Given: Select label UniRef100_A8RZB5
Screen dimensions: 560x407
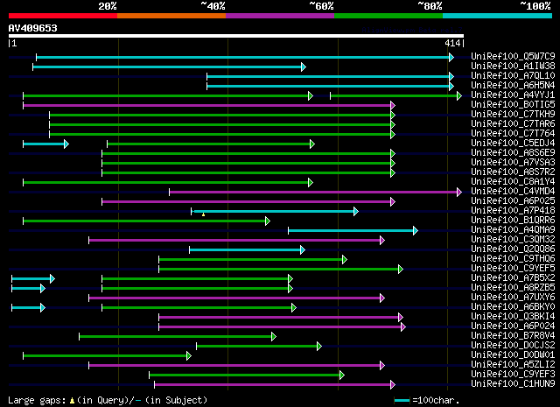Looking at the screenshot, I should [x=513, y=288].
